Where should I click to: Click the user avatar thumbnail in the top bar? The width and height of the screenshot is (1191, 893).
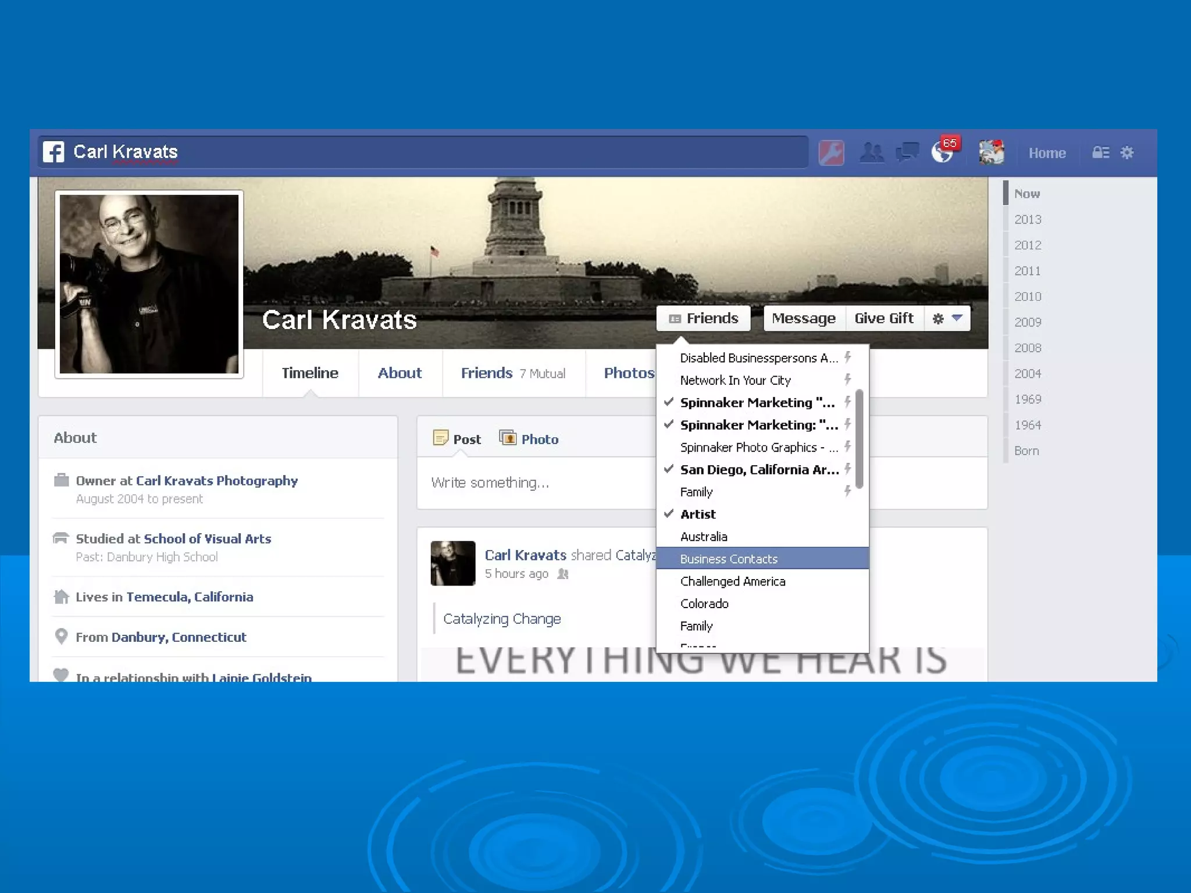point(991,153)
